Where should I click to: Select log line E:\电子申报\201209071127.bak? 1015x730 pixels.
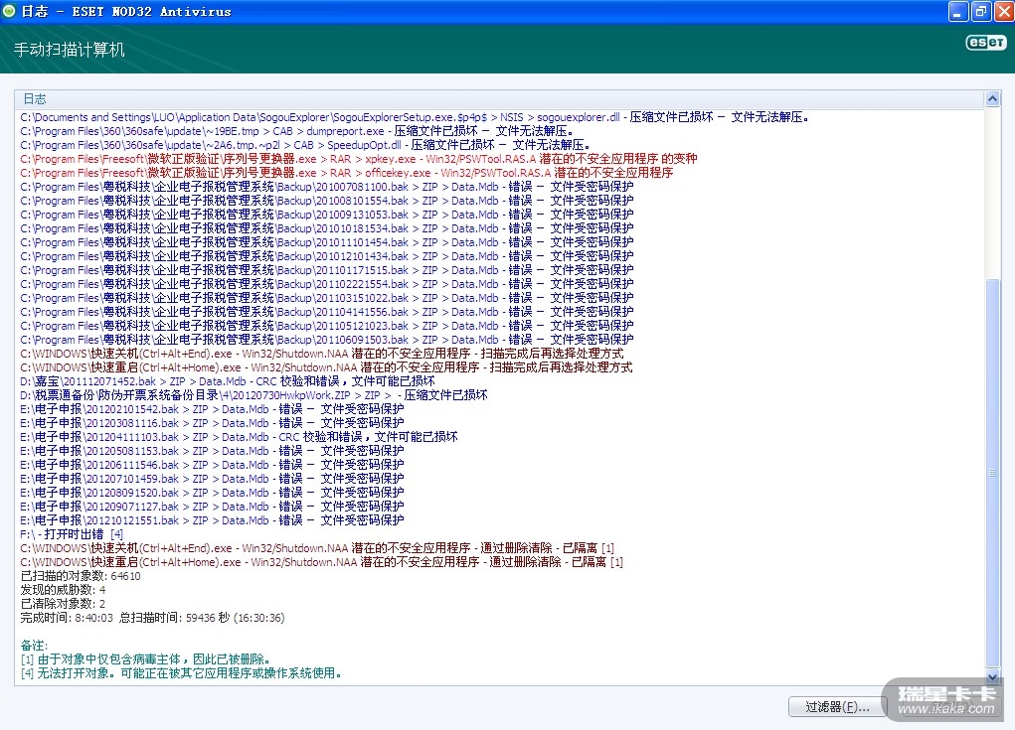212,507
